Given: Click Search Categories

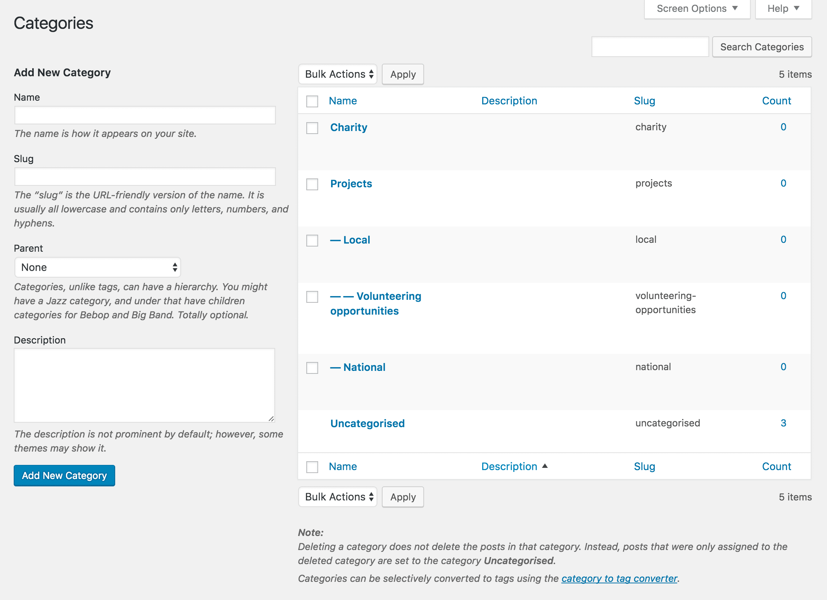Looking at the screenshot, I should [x=762, y=47].
